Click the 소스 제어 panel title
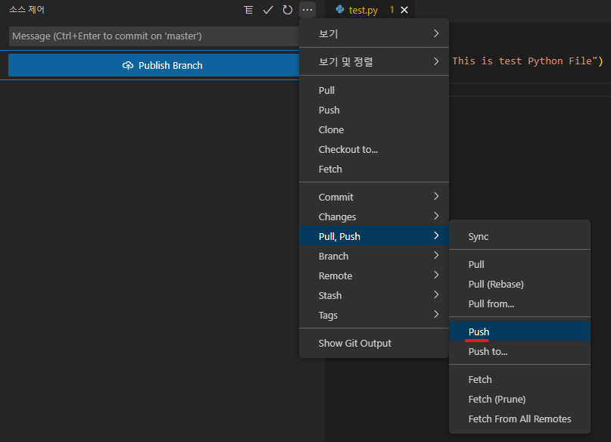This screenshot has width=611, height=442. click(27, 9)
